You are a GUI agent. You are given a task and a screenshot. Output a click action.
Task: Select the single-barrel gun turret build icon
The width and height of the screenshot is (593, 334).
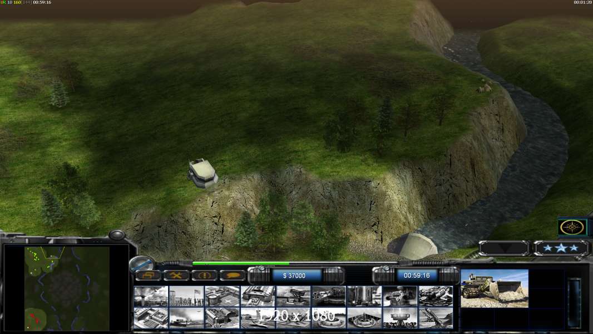(293, 296)
